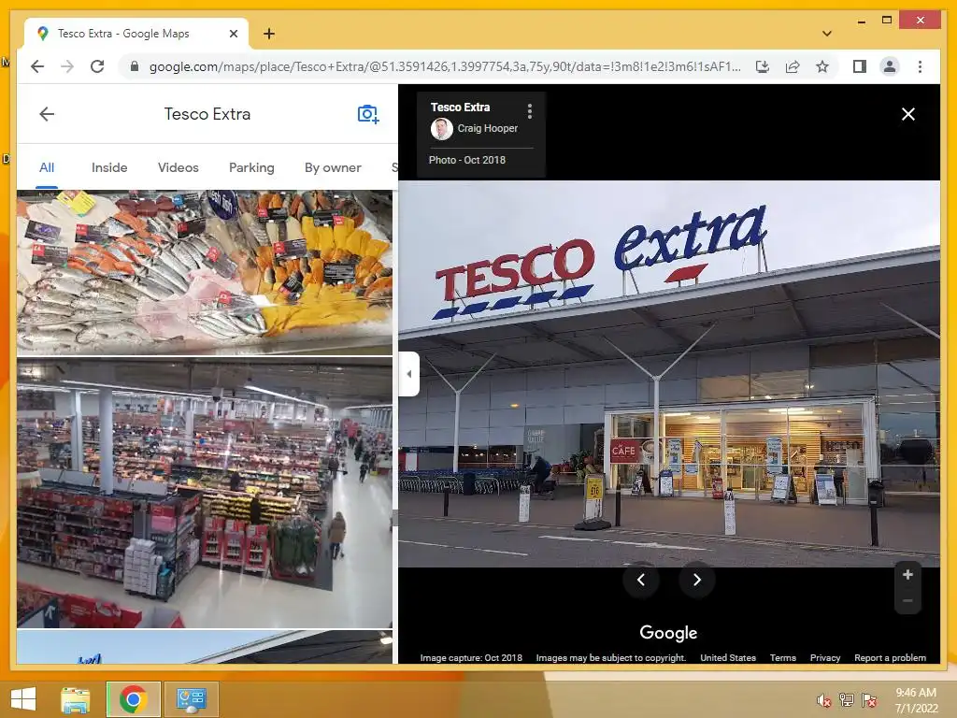This screenshot has width=957, height=718.
Task: Open the Chrome profile avatar
Action: coord(890,66)
